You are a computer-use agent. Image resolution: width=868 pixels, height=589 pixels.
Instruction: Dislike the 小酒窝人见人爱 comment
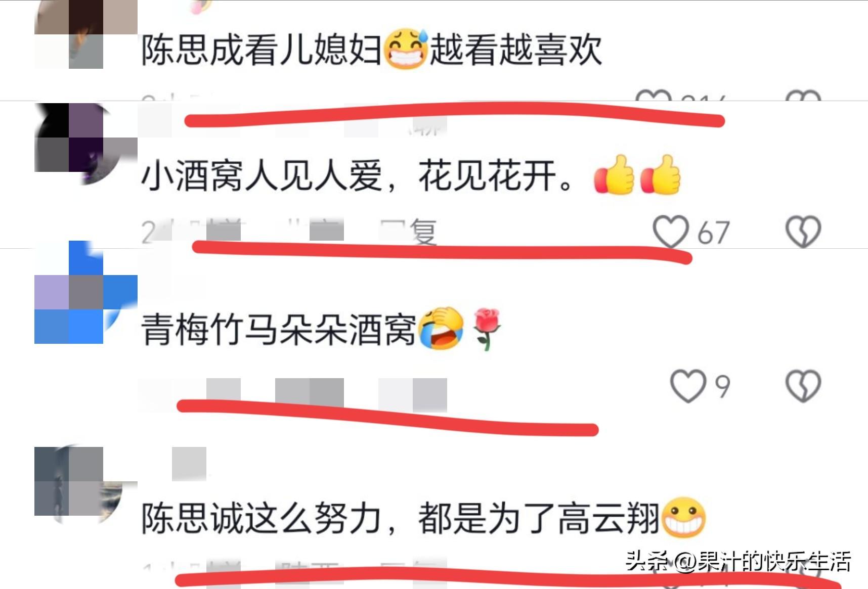[803, 232]
